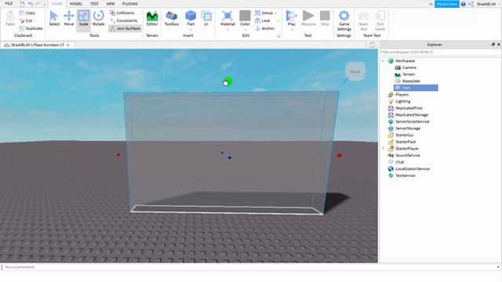Screen dimensions: 502x282
Task: Click the Play test button
Action: [x=291, y=17]
